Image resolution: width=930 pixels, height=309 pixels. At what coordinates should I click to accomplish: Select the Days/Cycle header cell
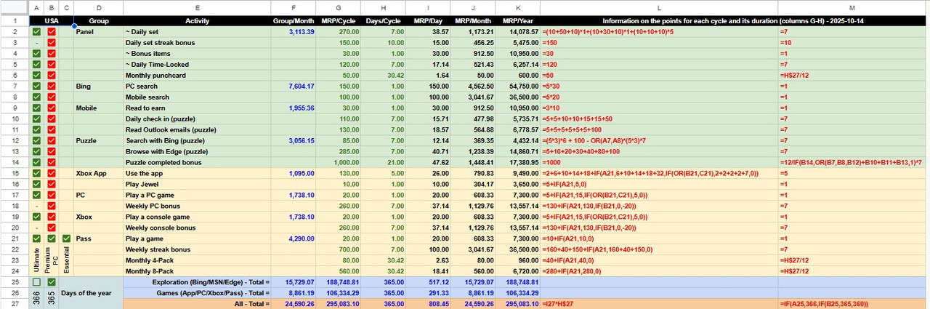[x=384, y=21]
